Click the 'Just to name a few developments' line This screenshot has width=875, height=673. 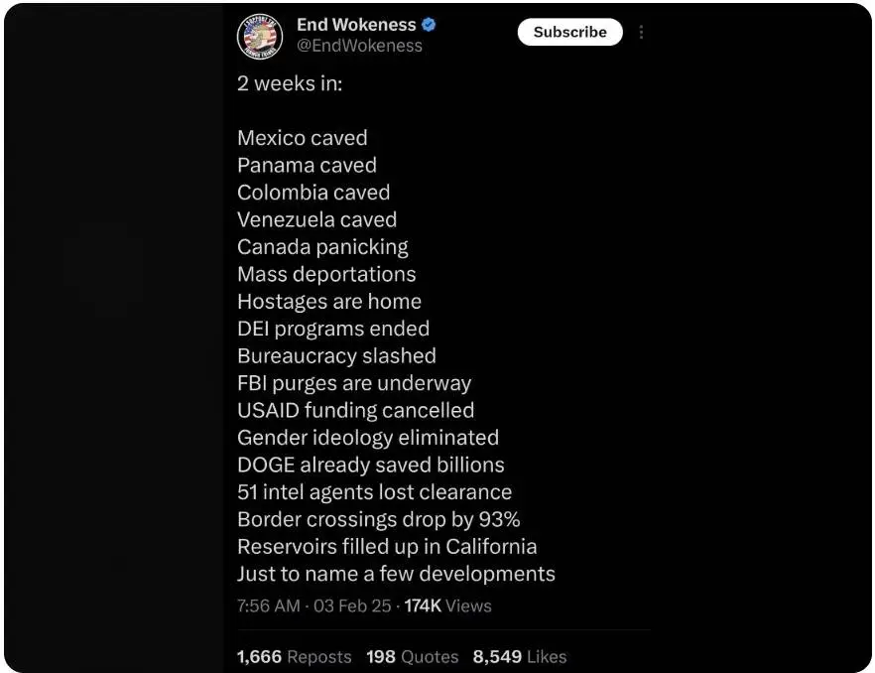tap(397, 573)
